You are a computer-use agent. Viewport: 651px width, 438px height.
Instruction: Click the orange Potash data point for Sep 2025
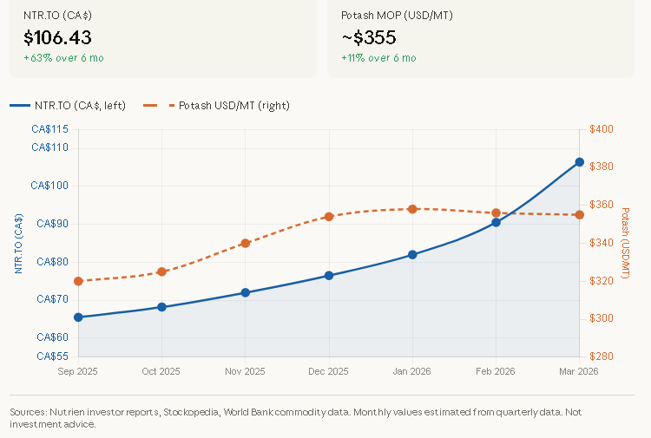click(x=78, y=281)
